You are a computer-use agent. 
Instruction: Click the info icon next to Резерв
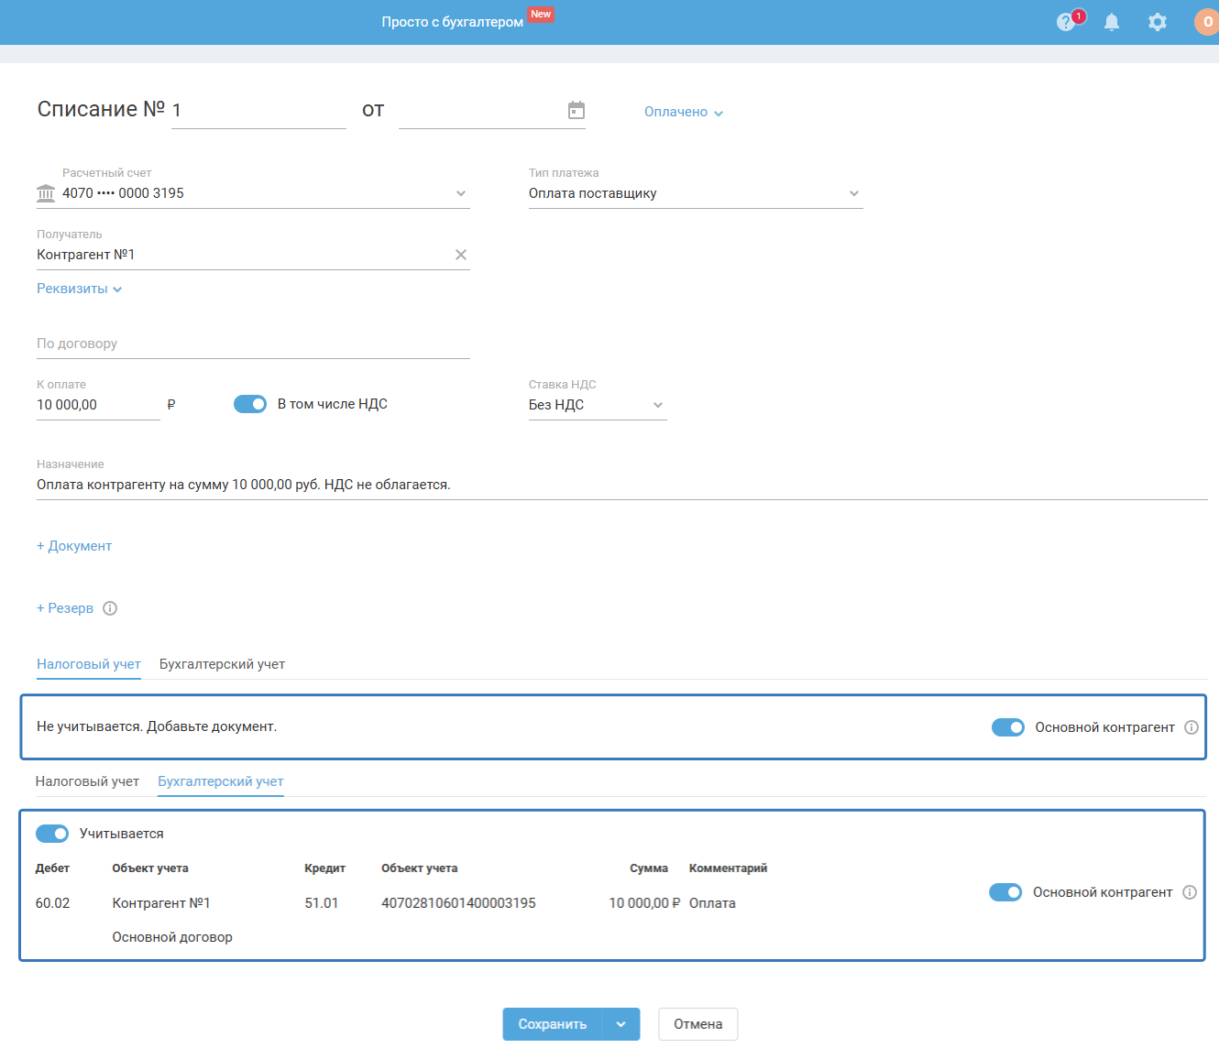(x=110, y=608)
